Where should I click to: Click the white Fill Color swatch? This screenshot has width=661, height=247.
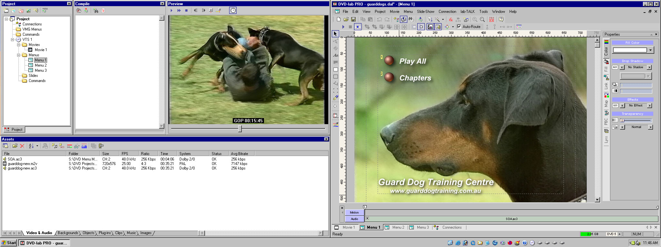(630, 50)
